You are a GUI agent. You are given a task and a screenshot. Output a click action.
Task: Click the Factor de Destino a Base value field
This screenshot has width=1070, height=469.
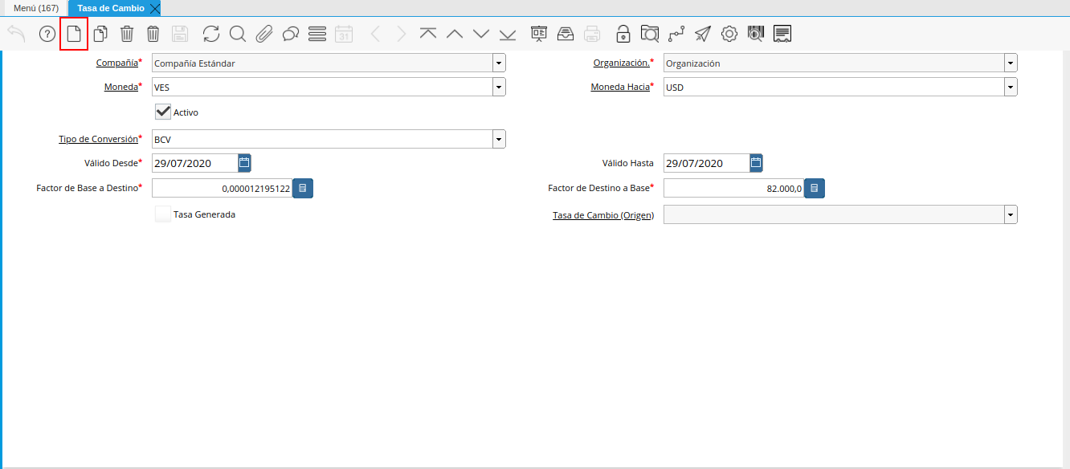tap(733, 188)
